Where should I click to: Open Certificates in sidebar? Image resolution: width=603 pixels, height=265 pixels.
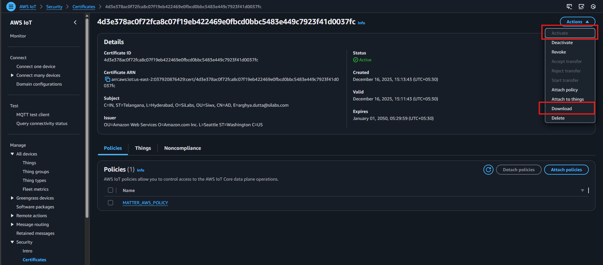coord(34,260)
